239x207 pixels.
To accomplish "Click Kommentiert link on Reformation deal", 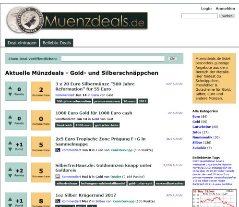I will [x=65, y=95].
